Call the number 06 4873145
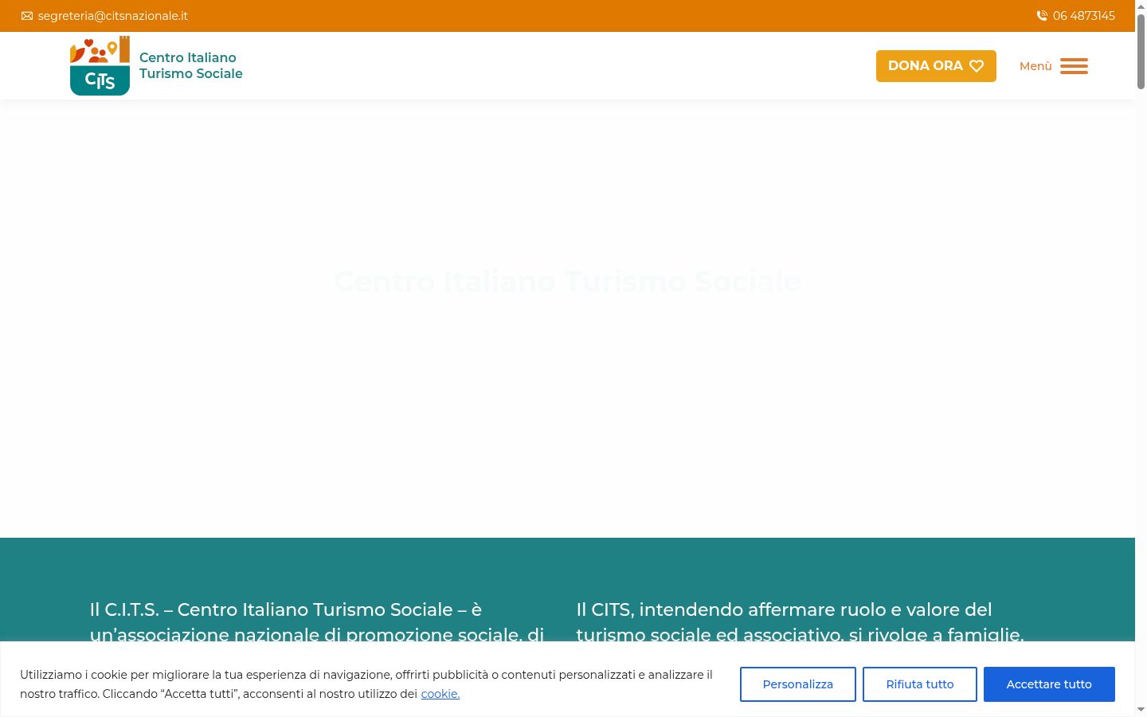 tap(1083, 16)
